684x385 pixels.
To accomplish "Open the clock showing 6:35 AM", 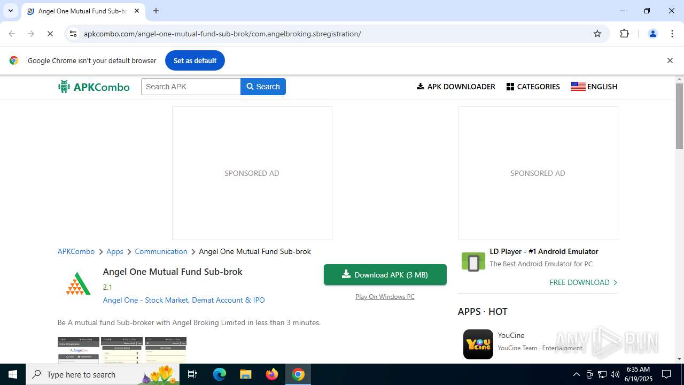I will coord(639,374).
